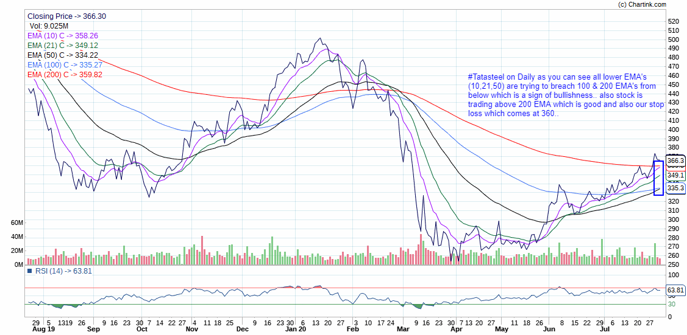Click the Jan 20 label on time axis
This screenshot has width=687, height=335.
point(297,330)
